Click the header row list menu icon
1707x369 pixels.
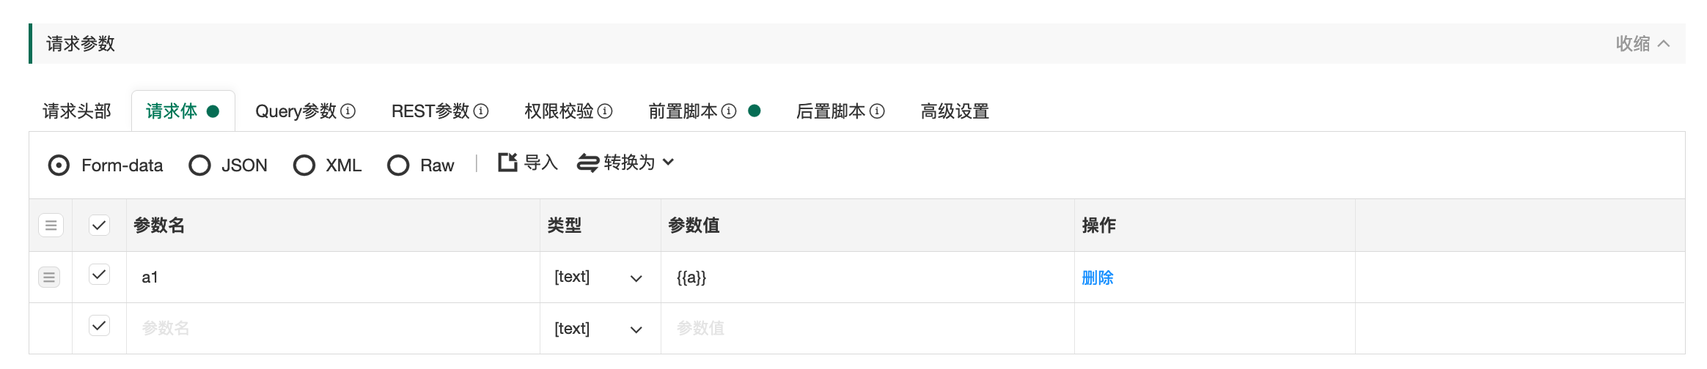pyautogui.click(x=51, y=225)
